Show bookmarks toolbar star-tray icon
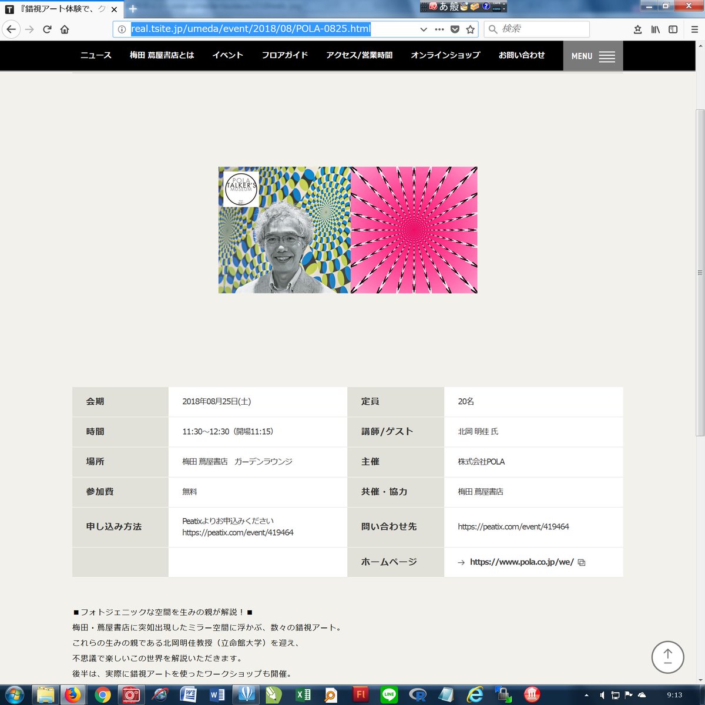This screenshot has height=705, width=705. click(x=638, y=29)
